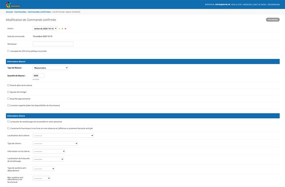Click the Historique button
Viewport: 285px width, 187px height.
point(272,20)
